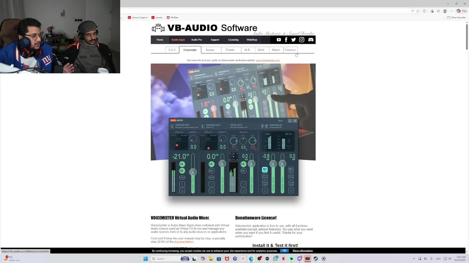Open Steam from taskbar
This screenshot has height=263, width=469.
pyautogui.click(x=315, y=259)
